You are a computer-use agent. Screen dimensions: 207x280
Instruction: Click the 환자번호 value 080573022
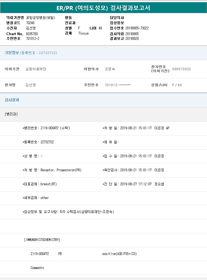(181, 69)
